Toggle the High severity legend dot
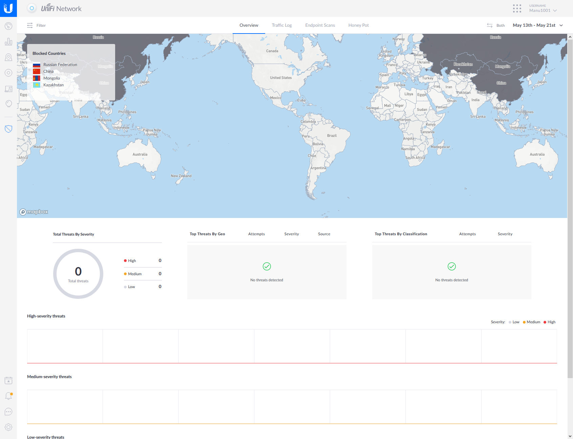573x439 pixels. 545,322
